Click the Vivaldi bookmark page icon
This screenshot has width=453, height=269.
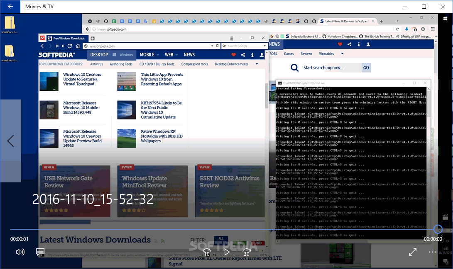(217, 46)
